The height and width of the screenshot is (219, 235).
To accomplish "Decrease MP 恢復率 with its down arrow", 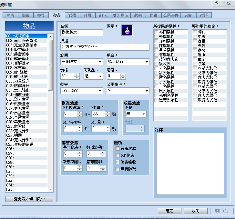I will [x=79, y=130].
